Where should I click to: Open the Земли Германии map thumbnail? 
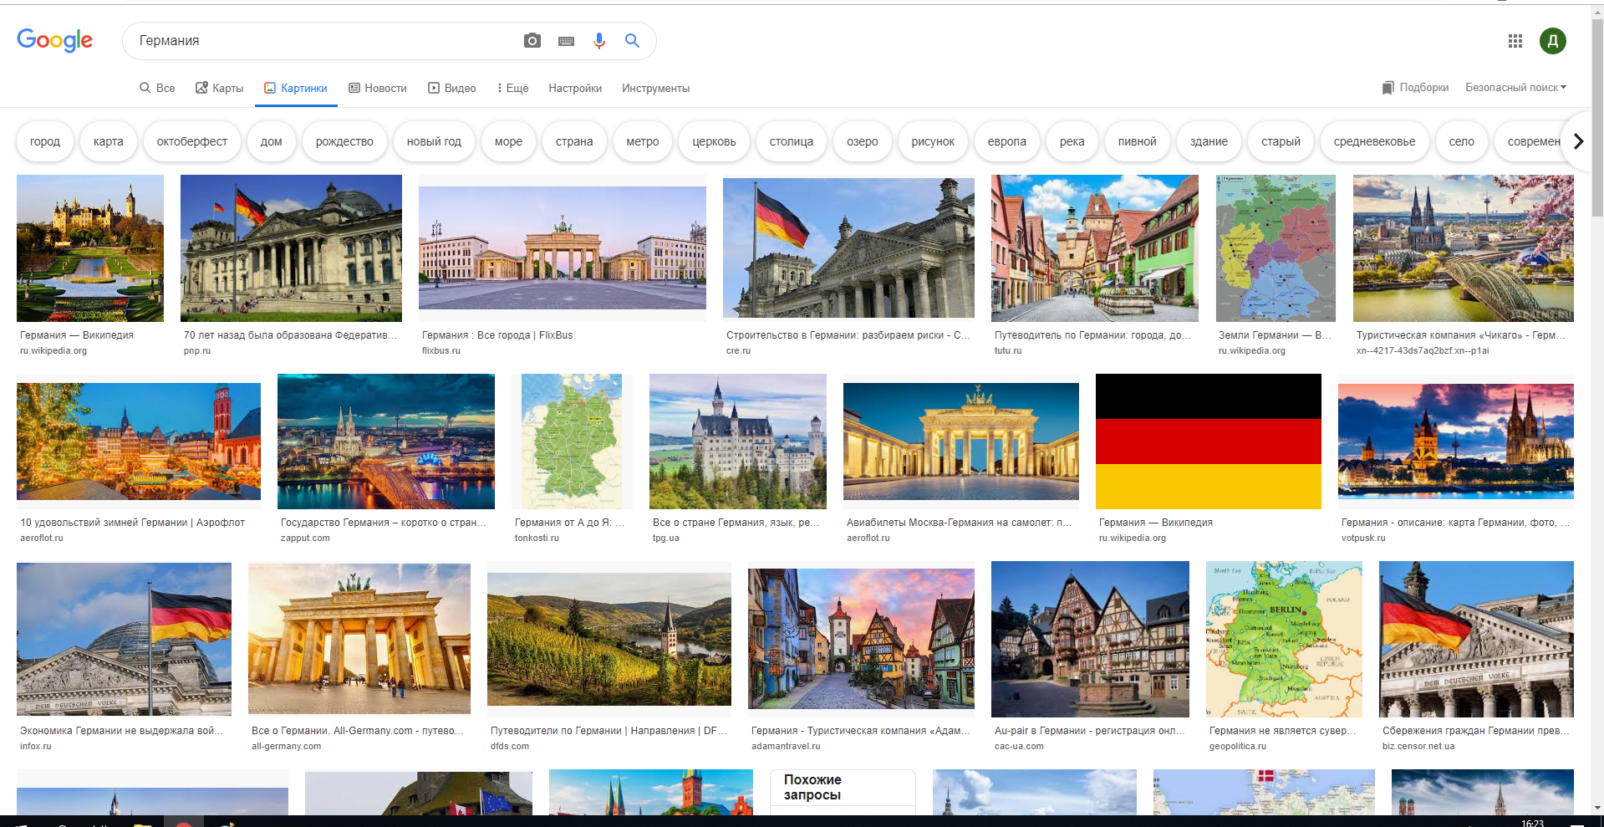point(1276,248)
